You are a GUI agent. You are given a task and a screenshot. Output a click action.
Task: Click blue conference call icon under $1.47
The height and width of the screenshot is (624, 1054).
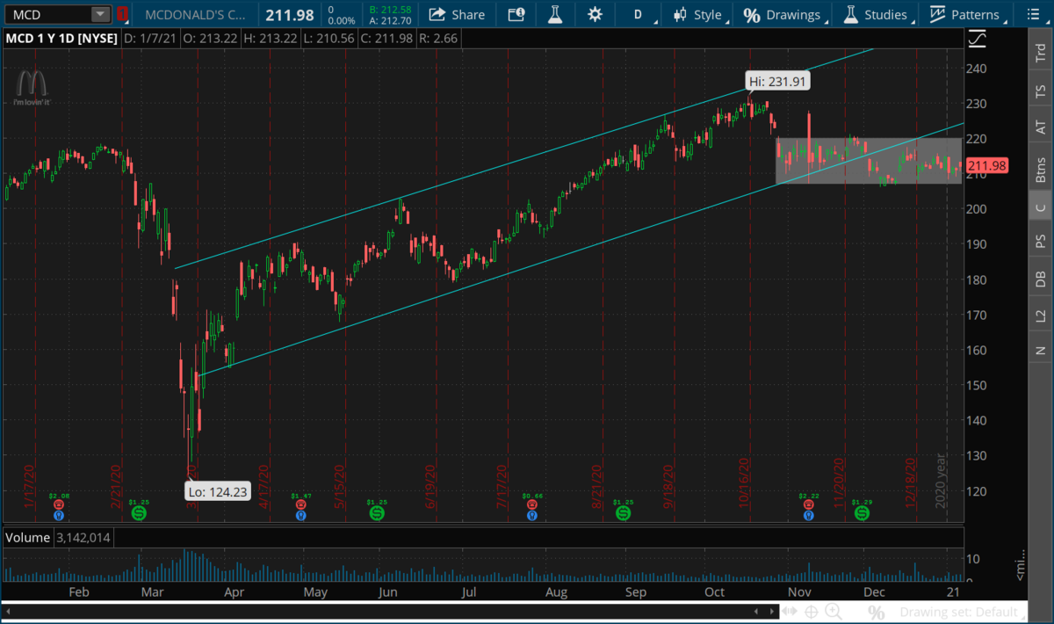pyautogui.click(x=300, y=516)
